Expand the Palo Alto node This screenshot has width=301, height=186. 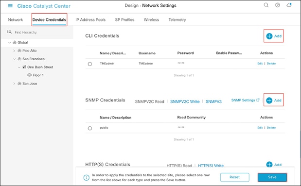pyautogui.click(x=14, y=51)
